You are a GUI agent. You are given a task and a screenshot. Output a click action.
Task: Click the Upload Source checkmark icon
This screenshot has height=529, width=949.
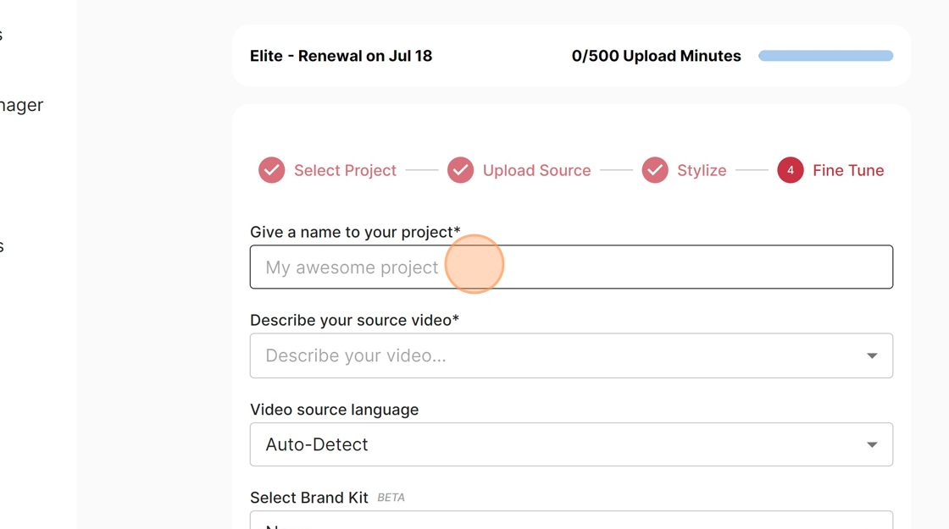[x=460, y=170]
